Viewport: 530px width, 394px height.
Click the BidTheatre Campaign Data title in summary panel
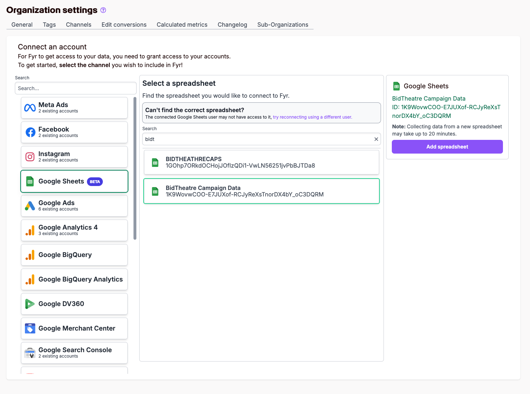pos(429,98)
